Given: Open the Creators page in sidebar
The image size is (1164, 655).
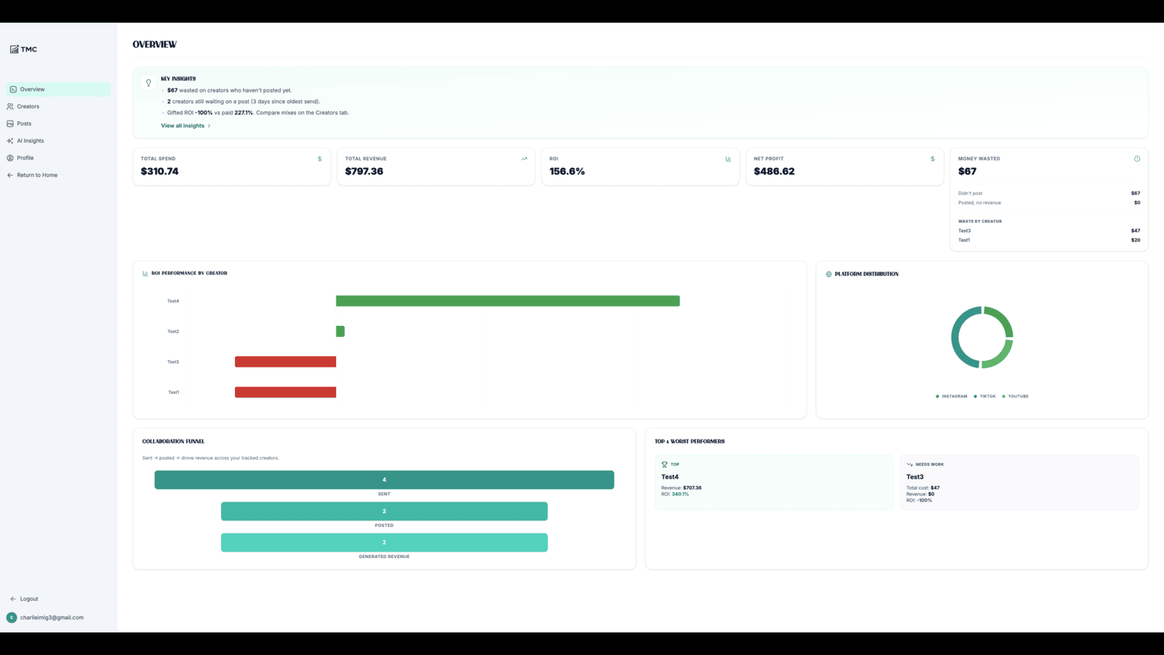Looking at the screenshot, I should click(x=59, y=106).
